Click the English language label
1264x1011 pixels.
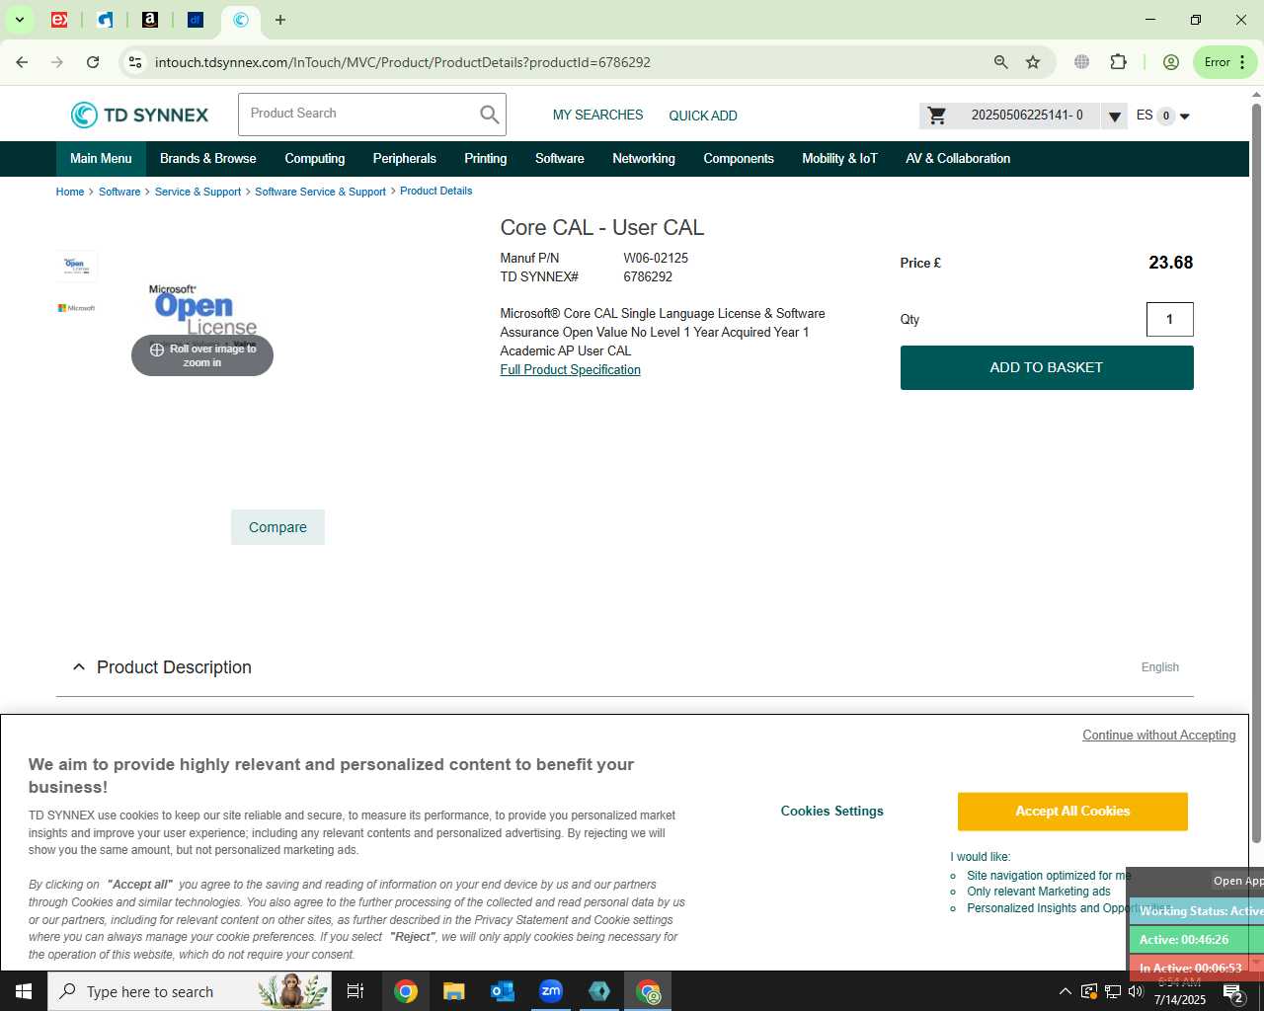point(1160,667)
